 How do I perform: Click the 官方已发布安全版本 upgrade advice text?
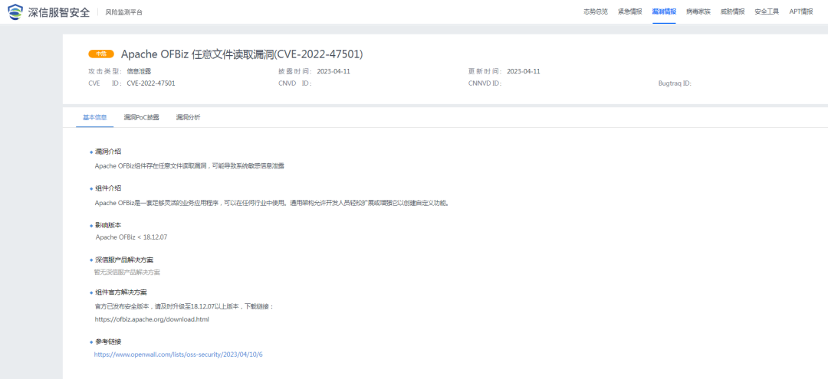point(184,306)
